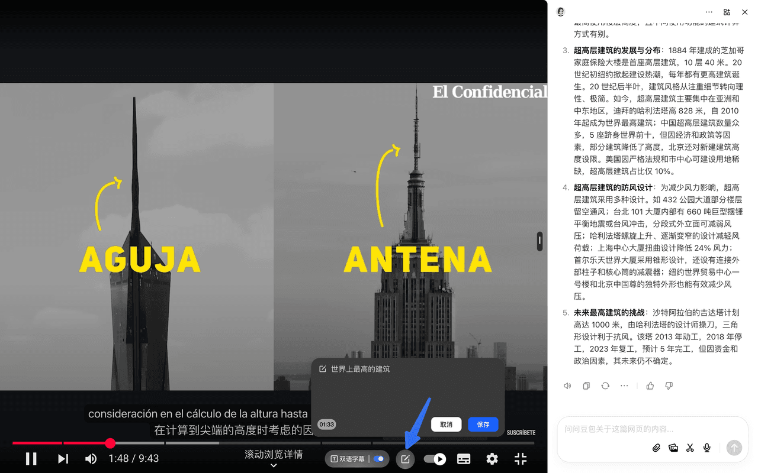
Task: Toggle closed captions on the video
Action: pos(464,459)
